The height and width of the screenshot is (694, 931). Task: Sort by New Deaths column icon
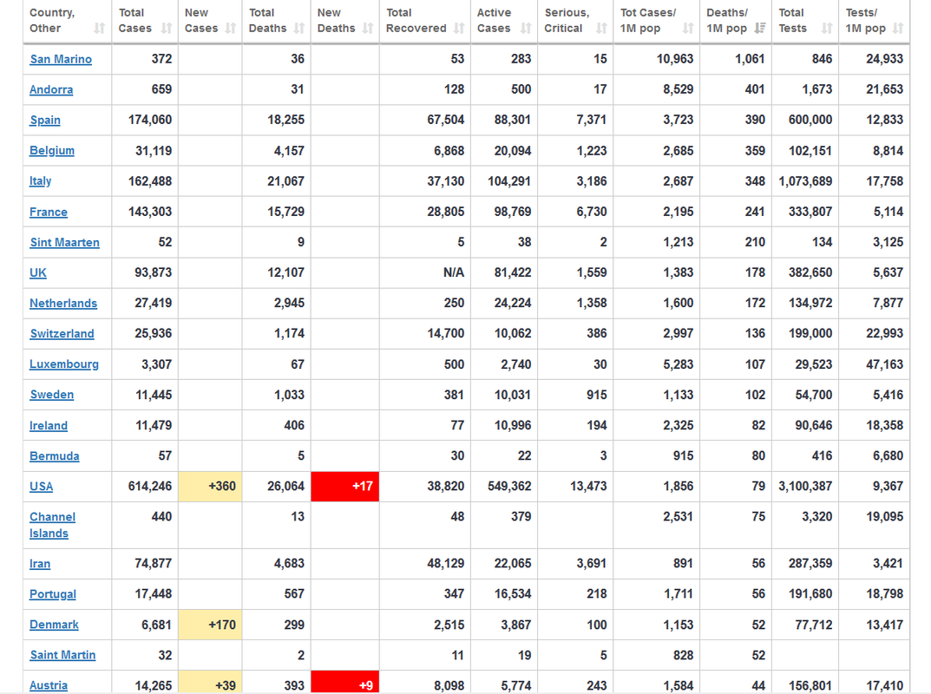(368, 28)
